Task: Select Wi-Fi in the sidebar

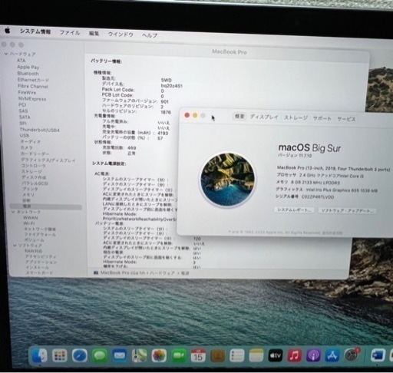Action: 29,223
